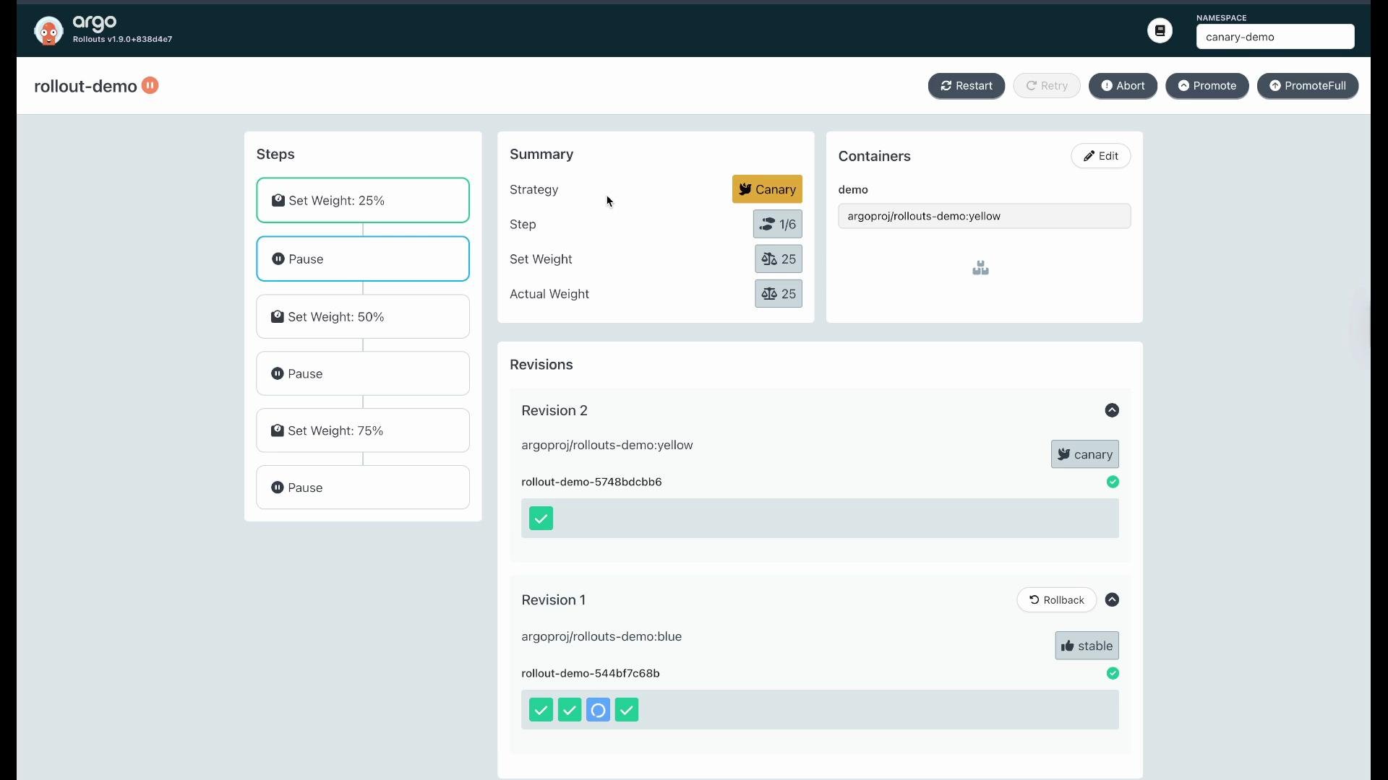Click the demo image field argoproj/rollouts-demo:yellow
The image size is (1388, 780).
(985, 216)
